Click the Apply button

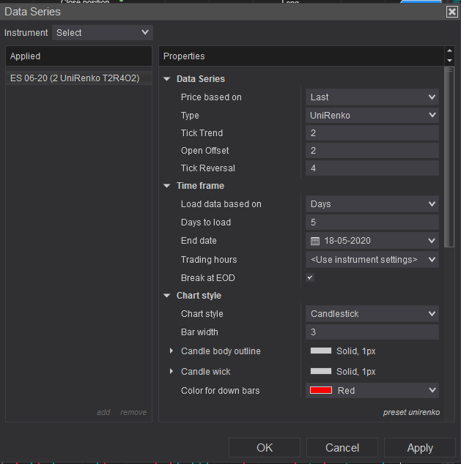click(419, 447)
